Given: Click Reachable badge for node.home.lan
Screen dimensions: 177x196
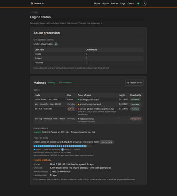Looking at the screenshot, I should 135,99.
